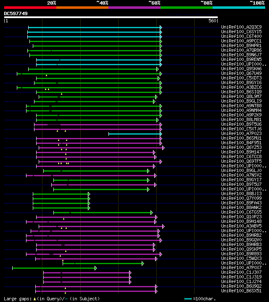269x302 pixels.
Task: Choose the UniRef100_A7P023 label
Action: point(241,133)
